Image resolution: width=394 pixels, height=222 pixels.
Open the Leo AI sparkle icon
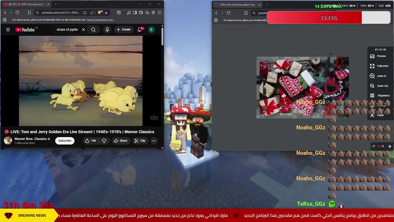(x=147, y=13)
